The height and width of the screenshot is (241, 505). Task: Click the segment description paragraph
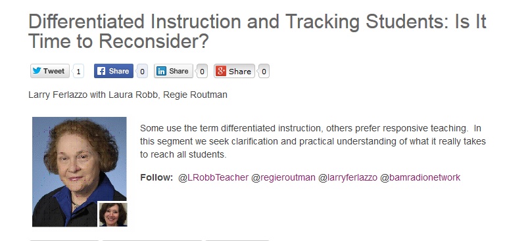coord(313,141)
